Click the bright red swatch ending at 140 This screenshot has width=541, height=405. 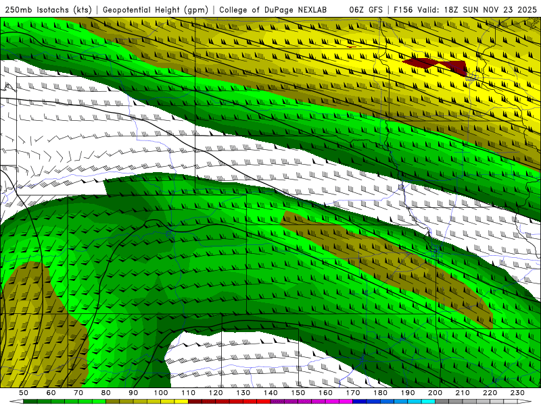click(x=264, y=401)
